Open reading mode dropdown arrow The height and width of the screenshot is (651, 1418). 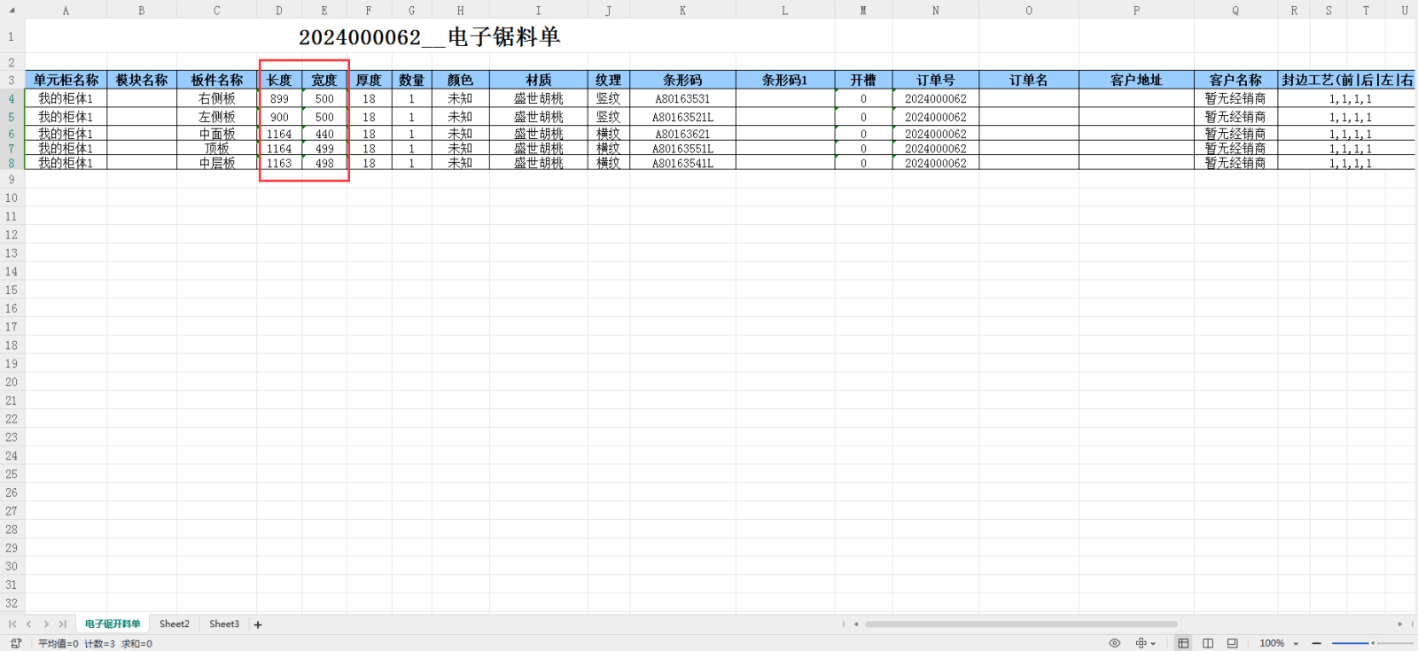point(1153,644)
